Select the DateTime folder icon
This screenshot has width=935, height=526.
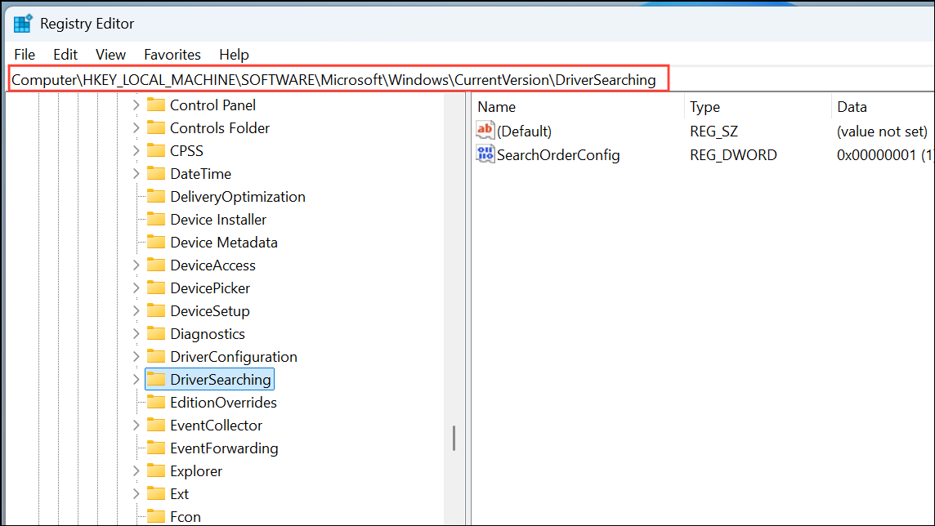point(156,173)
